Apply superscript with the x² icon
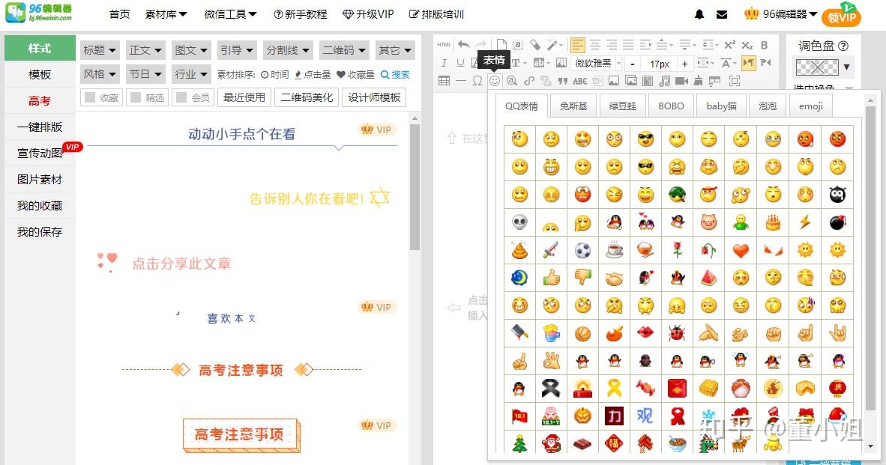 (729, 44)
